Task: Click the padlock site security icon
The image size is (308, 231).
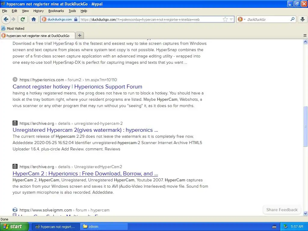Action: pos(76,19)
